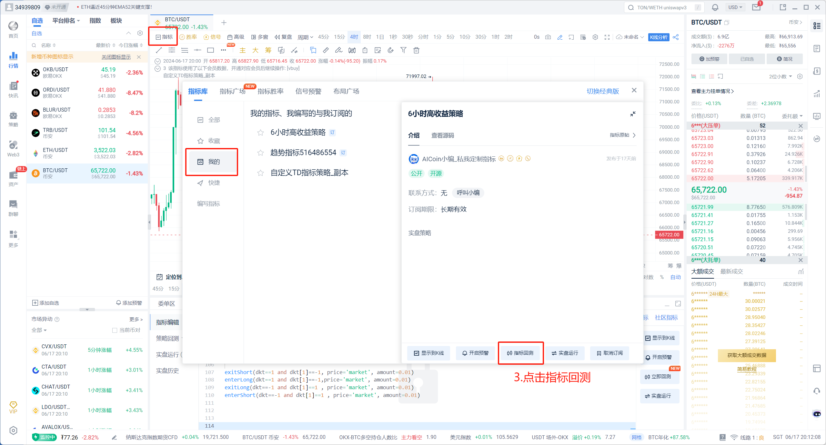The image size is (826, 445).
Task: Click the chart screenshot camera icon
Action: coord(548,37)
